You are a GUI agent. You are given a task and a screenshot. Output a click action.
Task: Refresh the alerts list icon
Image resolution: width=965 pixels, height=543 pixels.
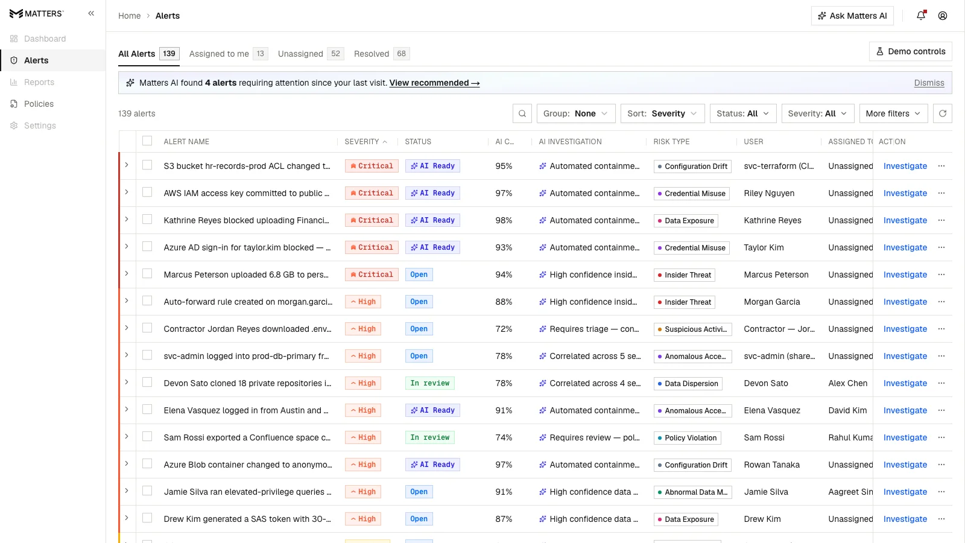(x=943, y=113)
